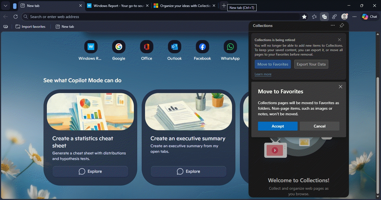Click the address bar search field
The width and height of the screenshot is (381, 200).
pyautogui.click(x=162, y=17)
